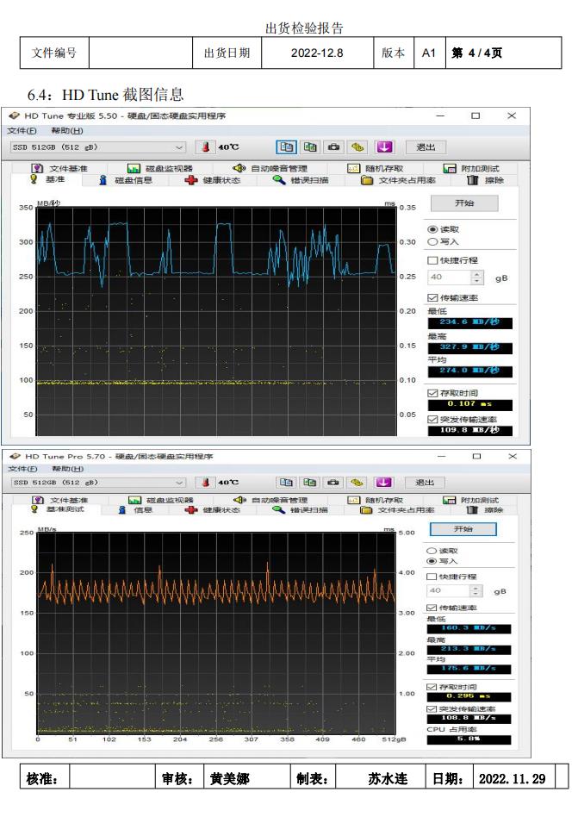
Task: Open 文件(F) menu in HD Tune Pro 5.70
Action: pos(23,469)
